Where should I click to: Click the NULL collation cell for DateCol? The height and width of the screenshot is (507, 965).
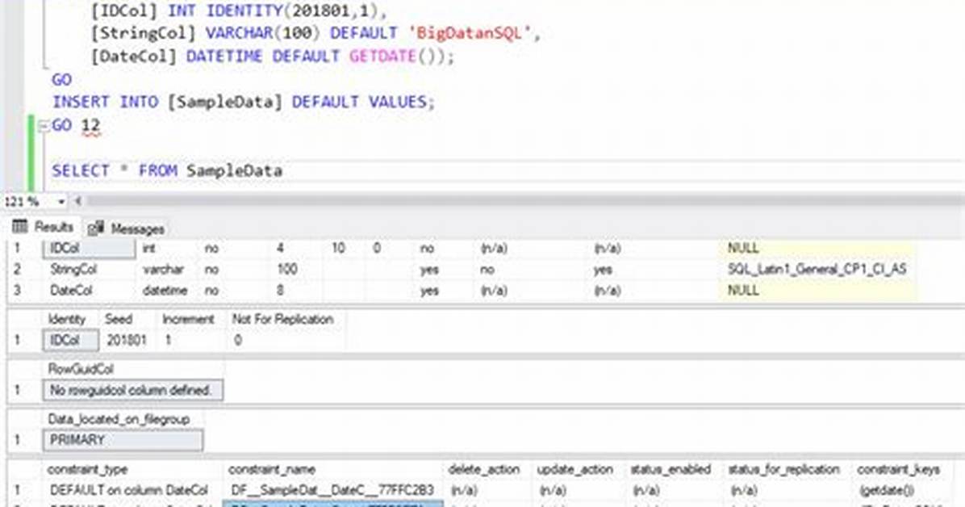817,290
